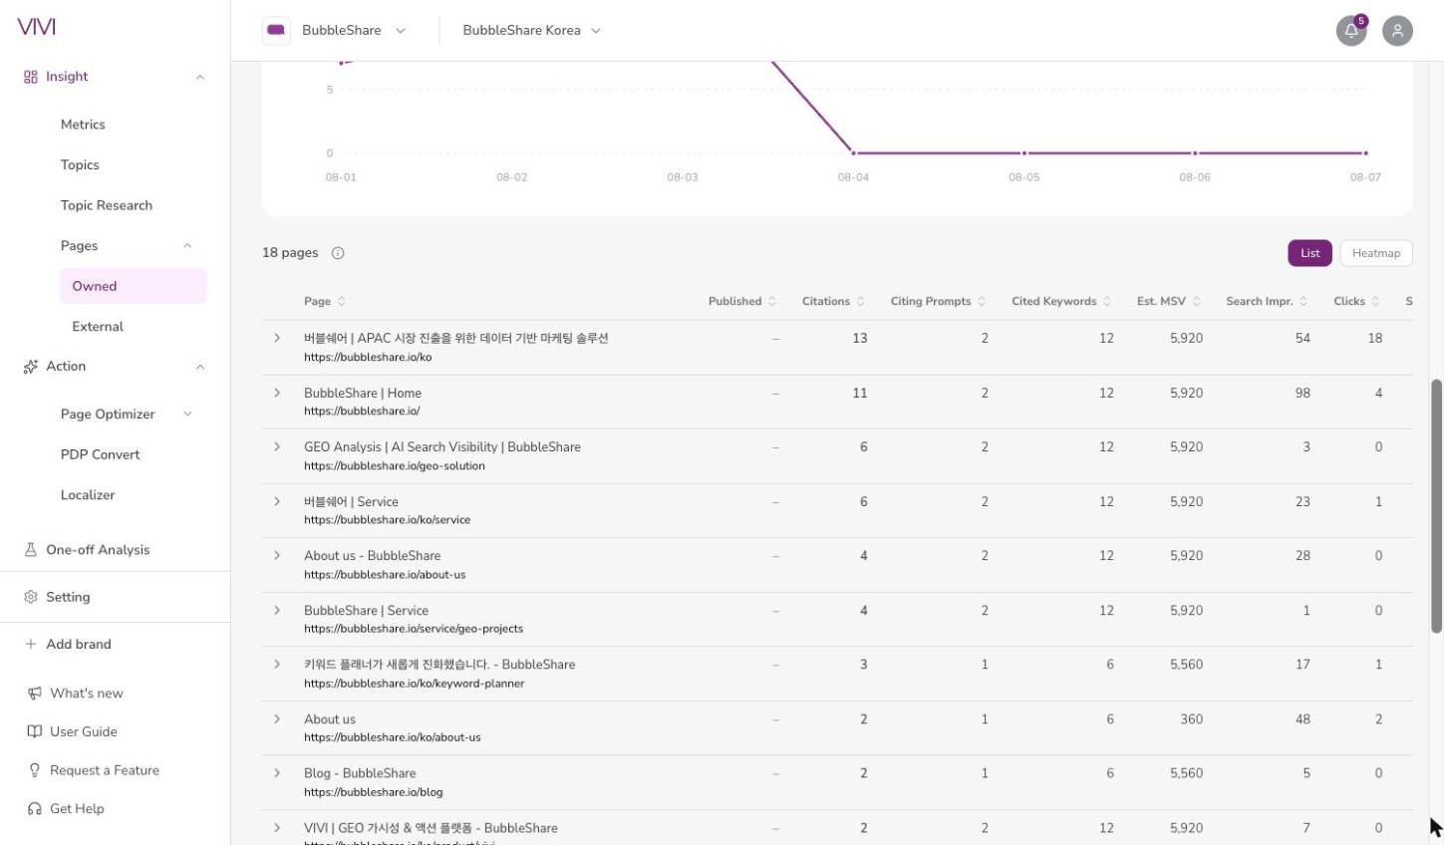1444x845 pixels.
Task: Expand the keyword-planner row
Action: [x=277, y=665]
